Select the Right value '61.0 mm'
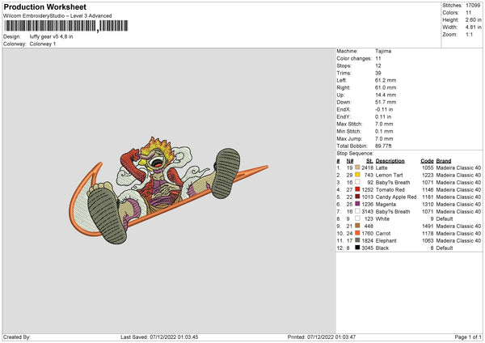The image size is (485, 343). (x=386, y=87)
